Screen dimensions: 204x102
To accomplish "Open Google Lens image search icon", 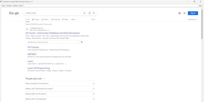I will [x=89, y=13].
